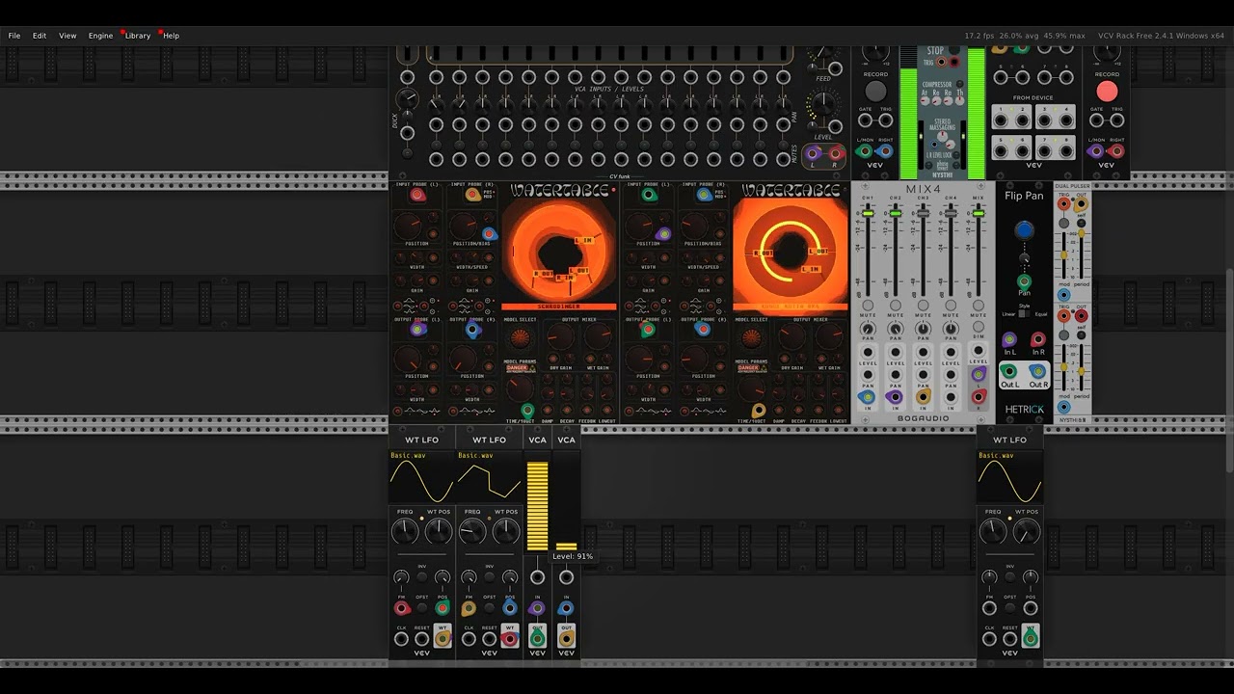Image resolution: width=1234 pixels, height=694 pixels.
Task: Click the gray Record button on left recorder
Action: click(875, 92)
